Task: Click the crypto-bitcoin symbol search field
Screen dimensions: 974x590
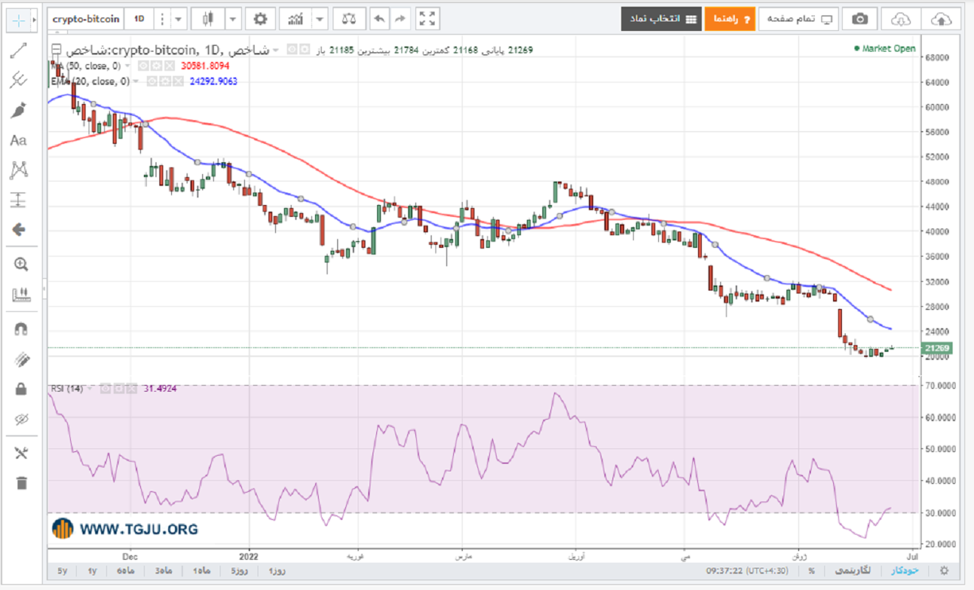Action: 86,18
